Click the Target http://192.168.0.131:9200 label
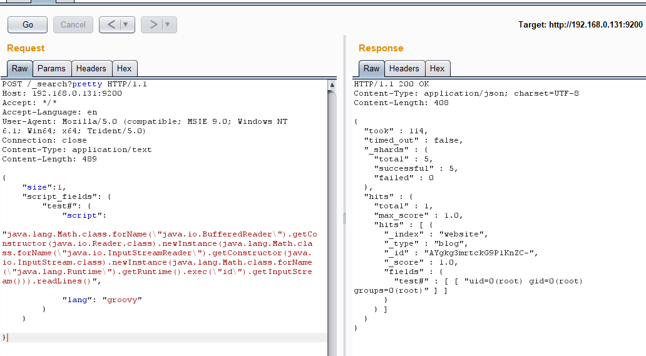Viewport: 646px width, 356px height. 580,24
